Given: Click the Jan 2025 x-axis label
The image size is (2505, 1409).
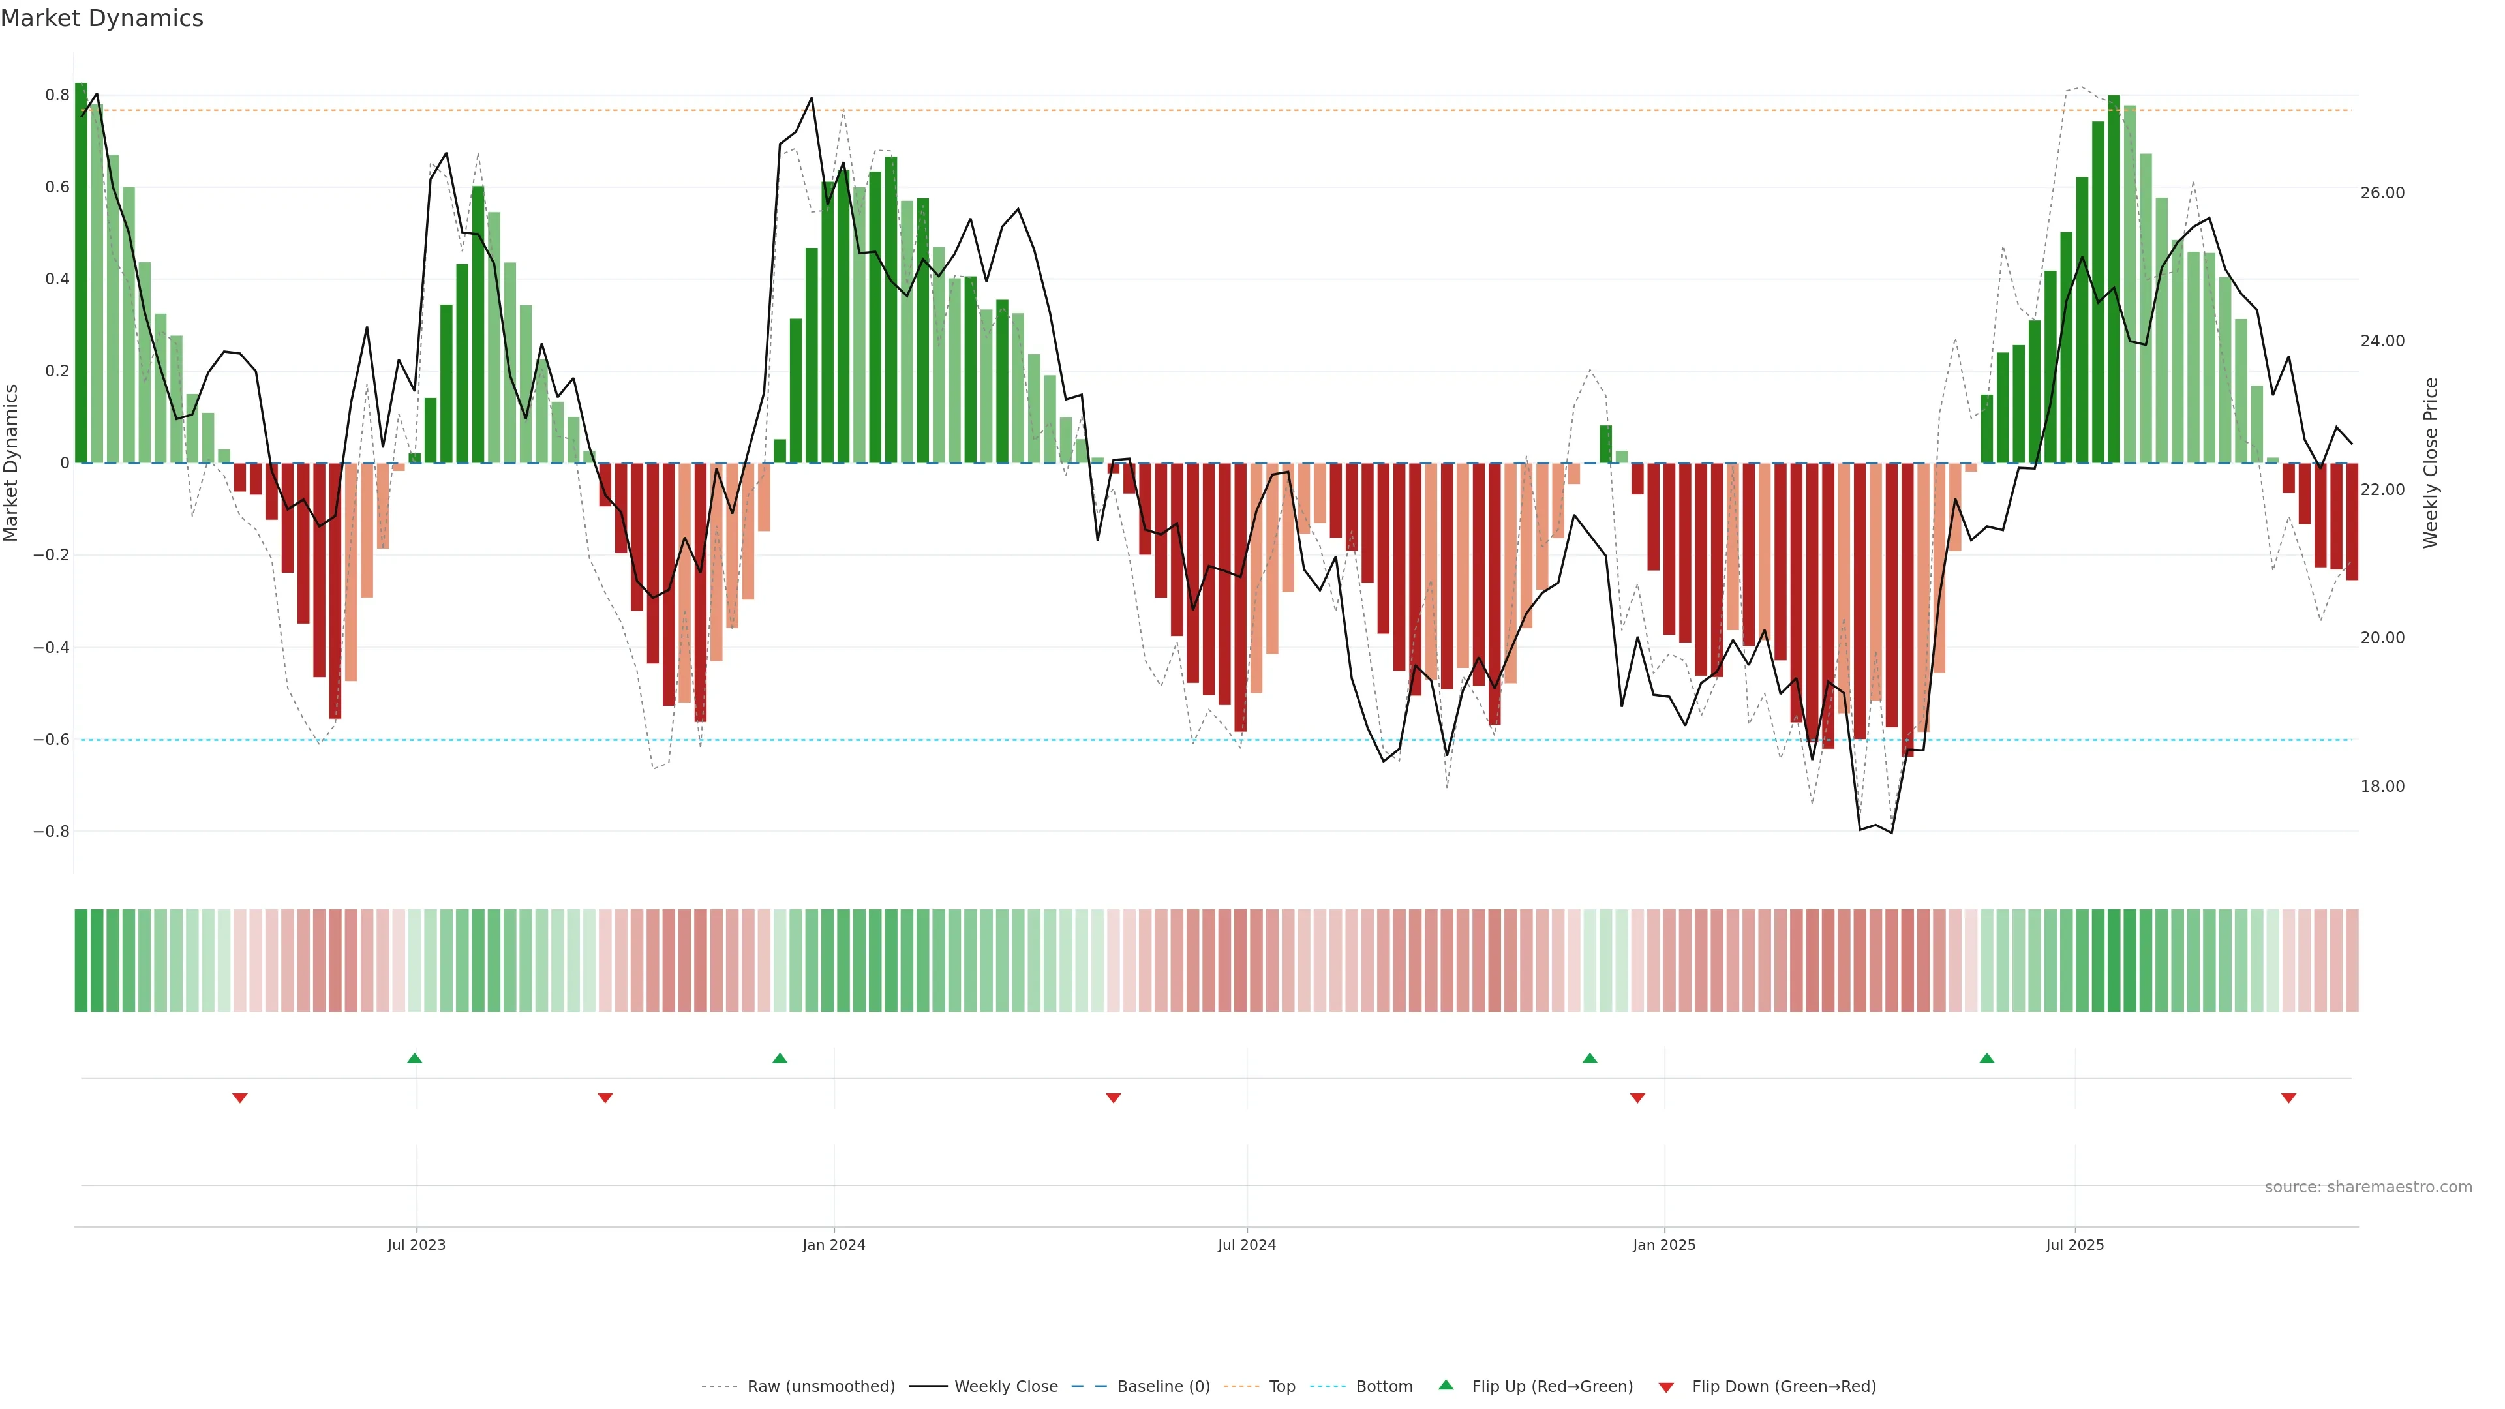Looking at the screenshot, I should [x=1664, y=1245].
